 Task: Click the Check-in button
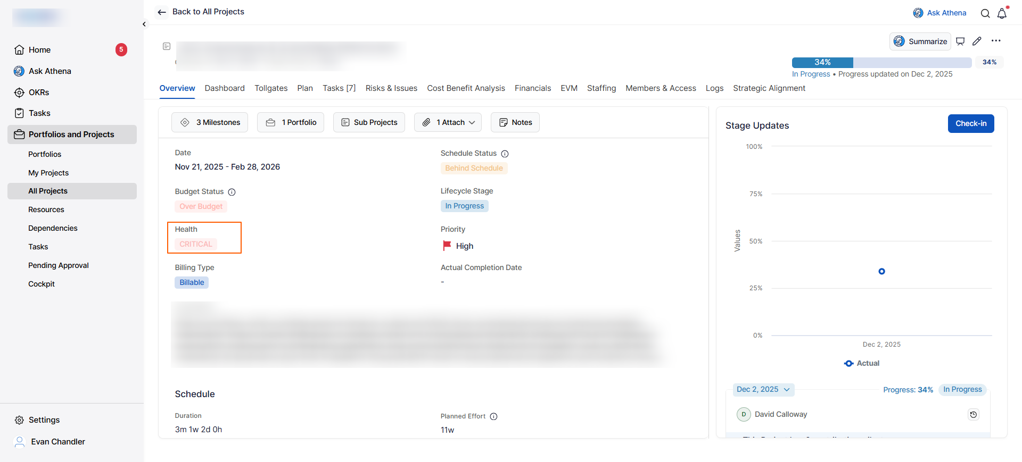tap(971, 123)
